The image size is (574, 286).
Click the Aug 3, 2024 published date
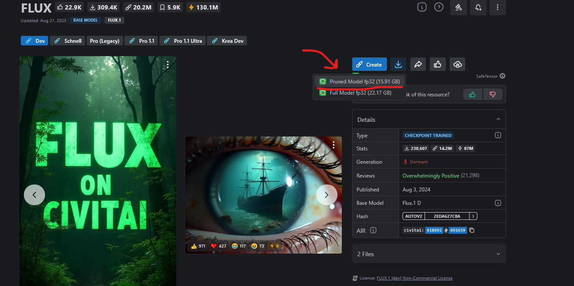[416, 189]
